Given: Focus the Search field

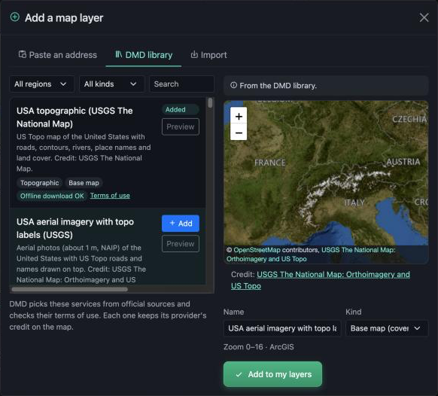Looking at the screenshot, I should click(x=182, y=84).
